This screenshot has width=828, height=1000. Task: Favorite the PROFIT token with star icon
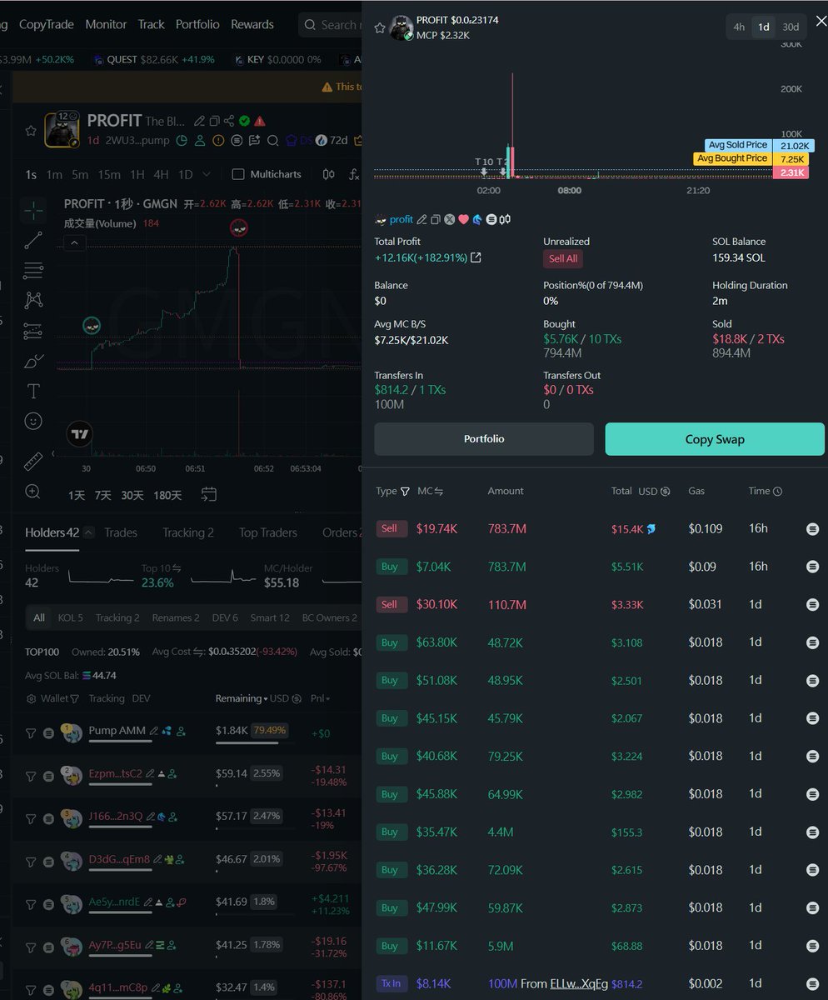coord(31,131)
